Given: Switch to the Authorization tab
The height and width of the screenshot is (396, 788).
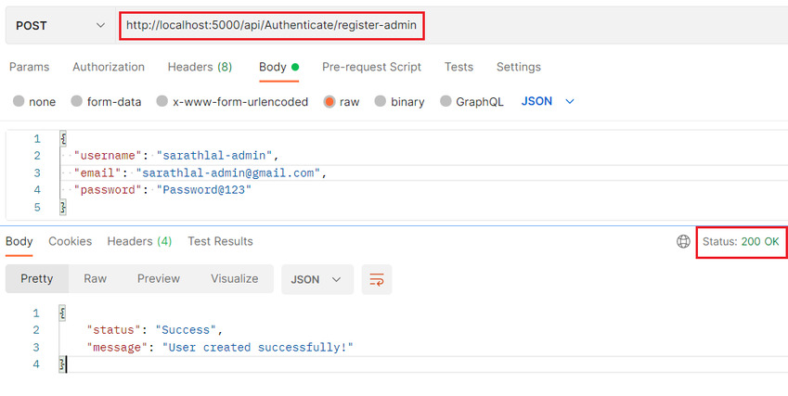Looking at the screenshot, I should click(109, 67).
